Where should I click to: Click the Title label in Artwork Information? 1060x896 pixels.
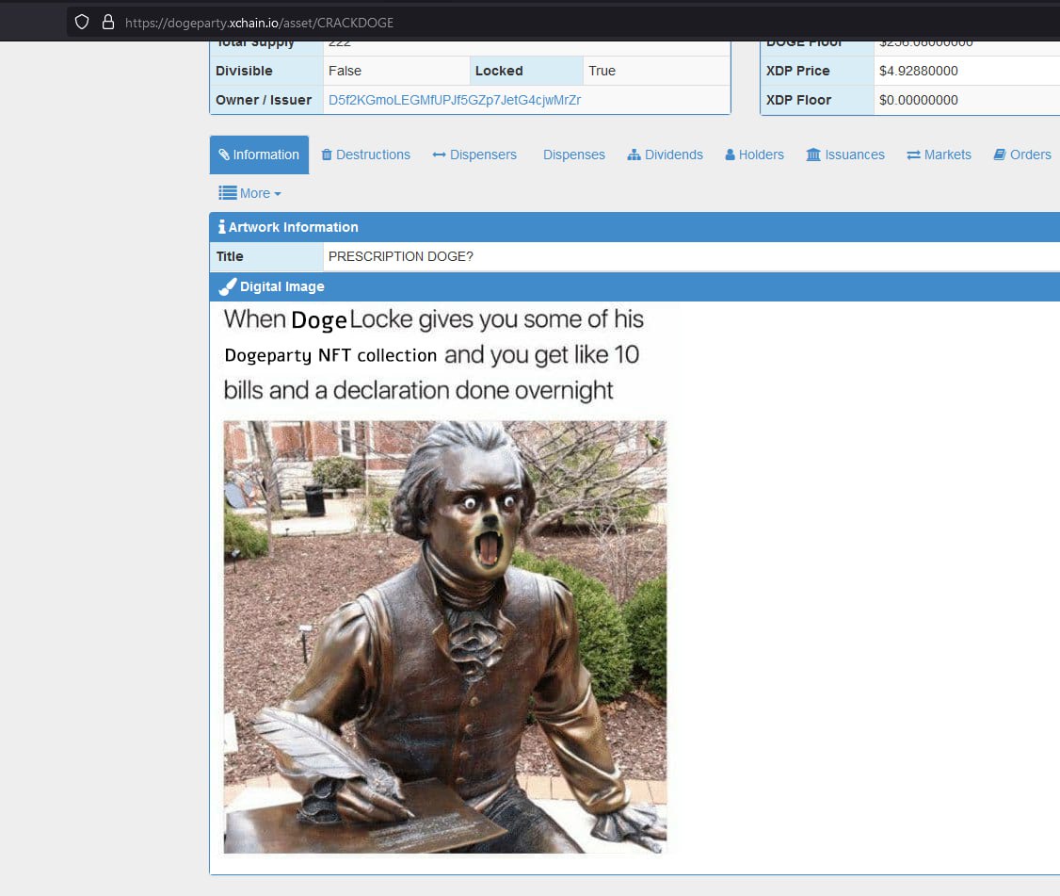coord(230,256)
